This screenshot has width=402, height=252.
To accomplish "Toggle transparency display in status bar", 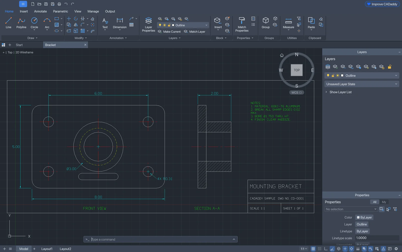I will point(364,249).
